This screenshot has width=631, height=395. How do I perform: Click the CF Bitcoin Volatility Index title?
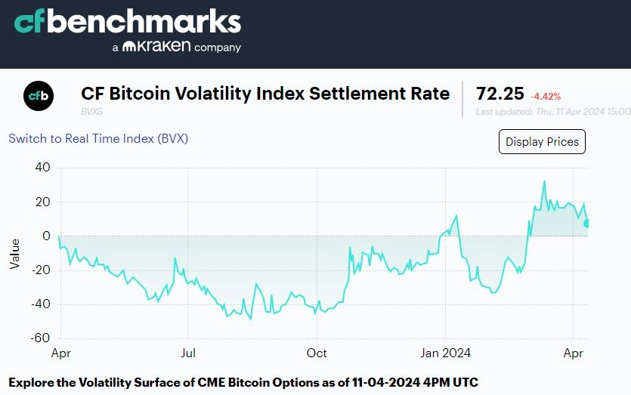pyautogui.click(x=265, y=94)
